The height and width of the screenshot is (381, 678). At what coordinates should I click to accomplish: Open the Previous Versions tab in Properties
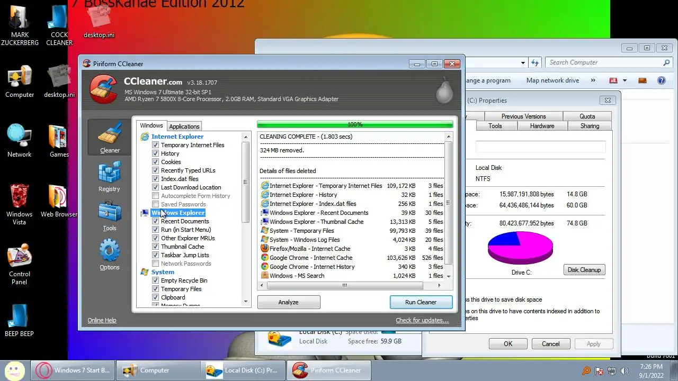click(523, 116)
